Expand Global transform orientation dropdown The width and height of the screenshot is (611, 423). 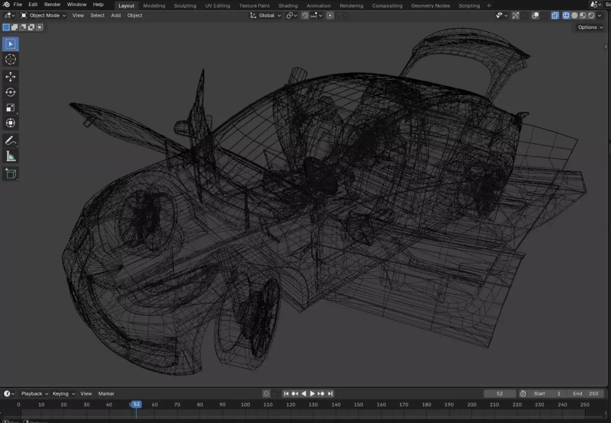[266, 15]
